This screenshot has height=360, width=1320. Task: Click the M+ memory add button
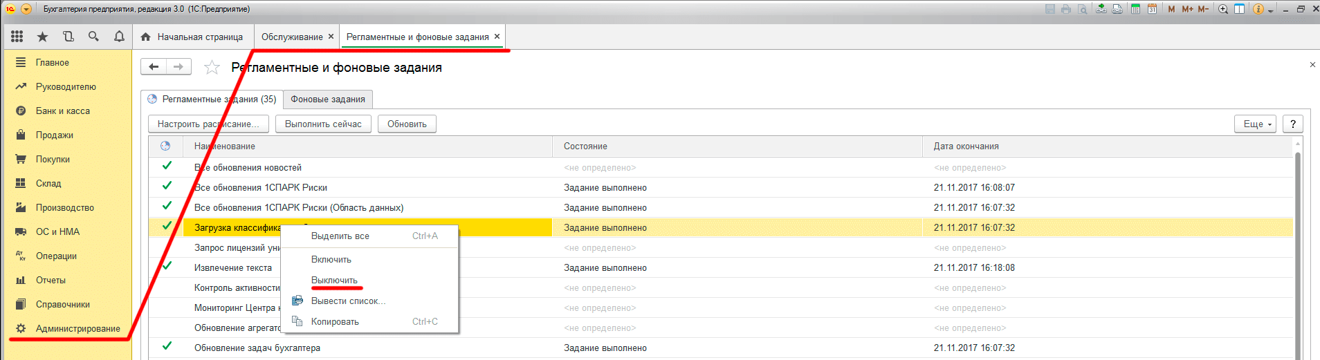1188,9
